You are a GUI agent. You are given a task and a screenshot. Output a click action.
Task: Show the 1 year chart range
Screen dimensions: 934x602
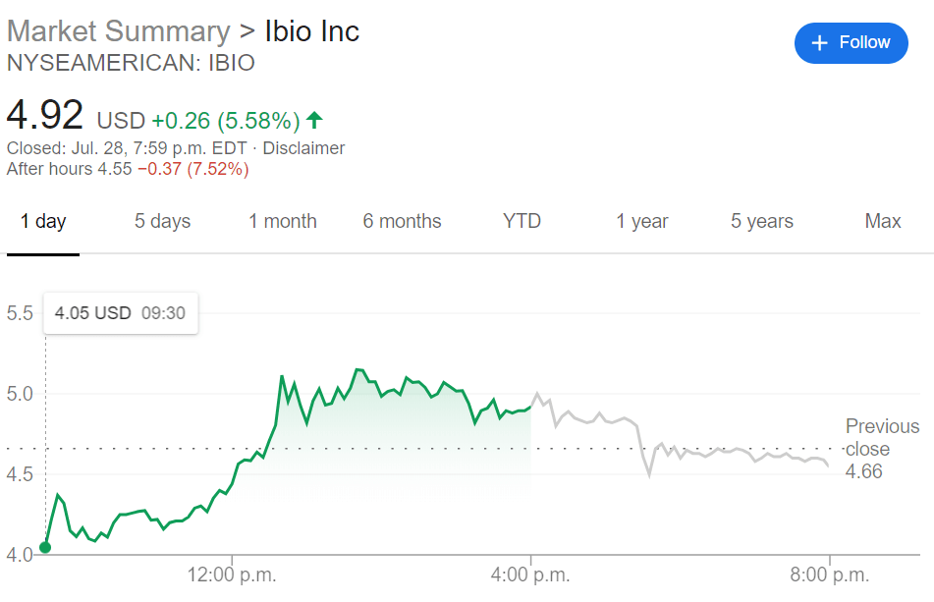642,221
